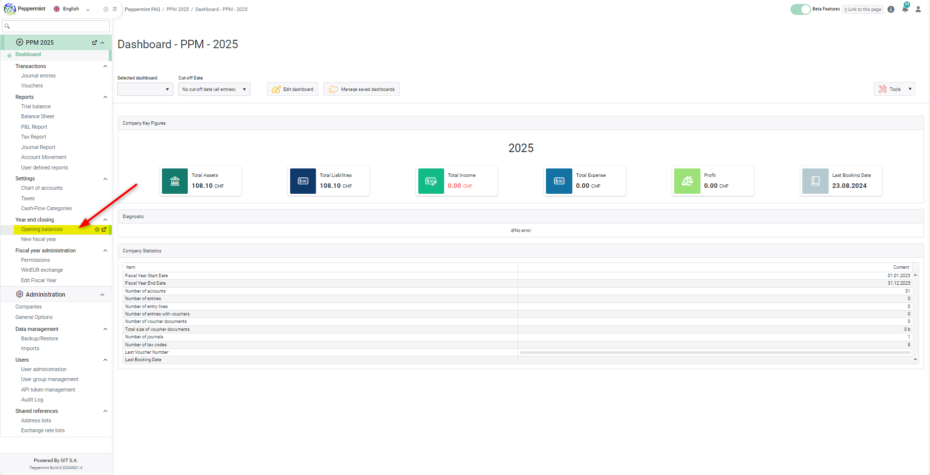Open New fiscal year menu item
Image resolution: width=930 pixels, height=475 pixels.
(x=38, y=239)
